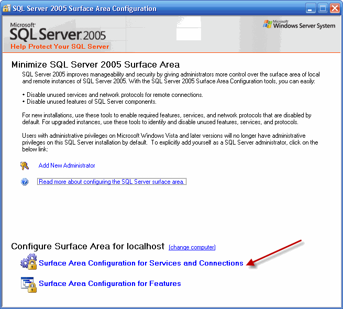This screenshot has width=343, height=309.
Task: Open Surface Area Configuration for Services and Connections
Action: coord(141,263)
